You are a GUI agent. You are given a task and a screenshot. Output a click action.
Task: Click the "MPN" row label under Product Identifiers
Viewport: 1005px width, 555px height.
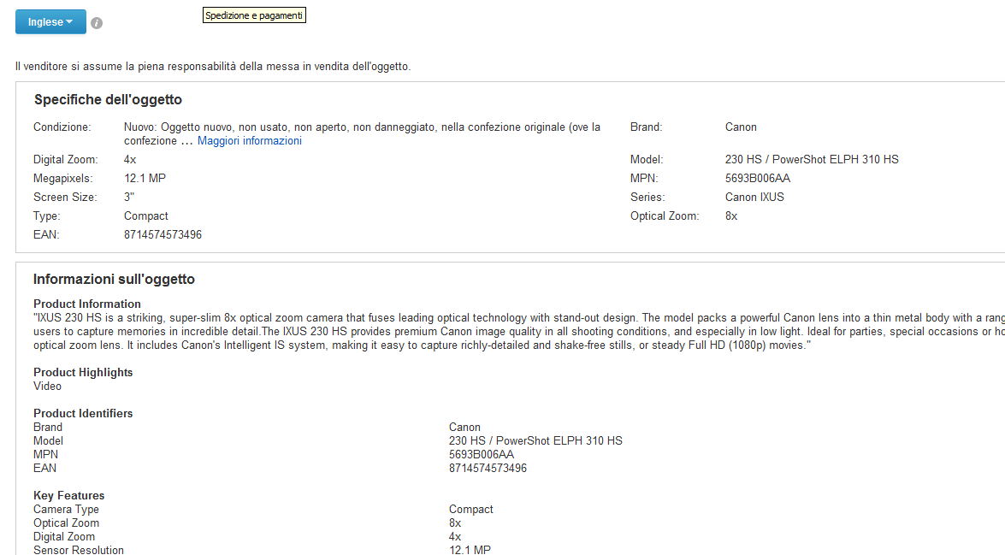click(x=45, y=454)
